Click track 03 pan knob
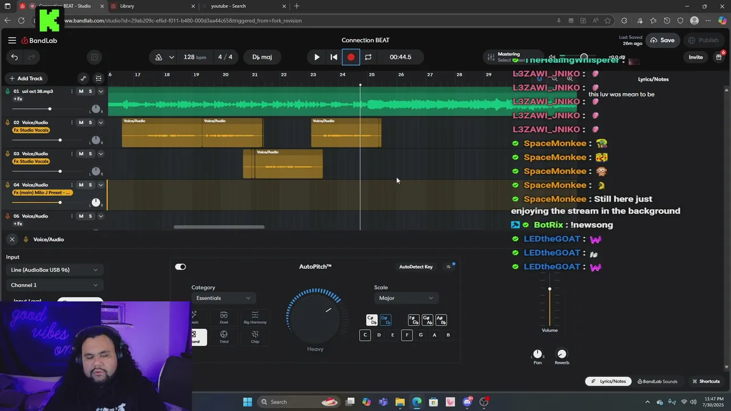The height and width of the screenshot is (411, 731). [96, 171]
